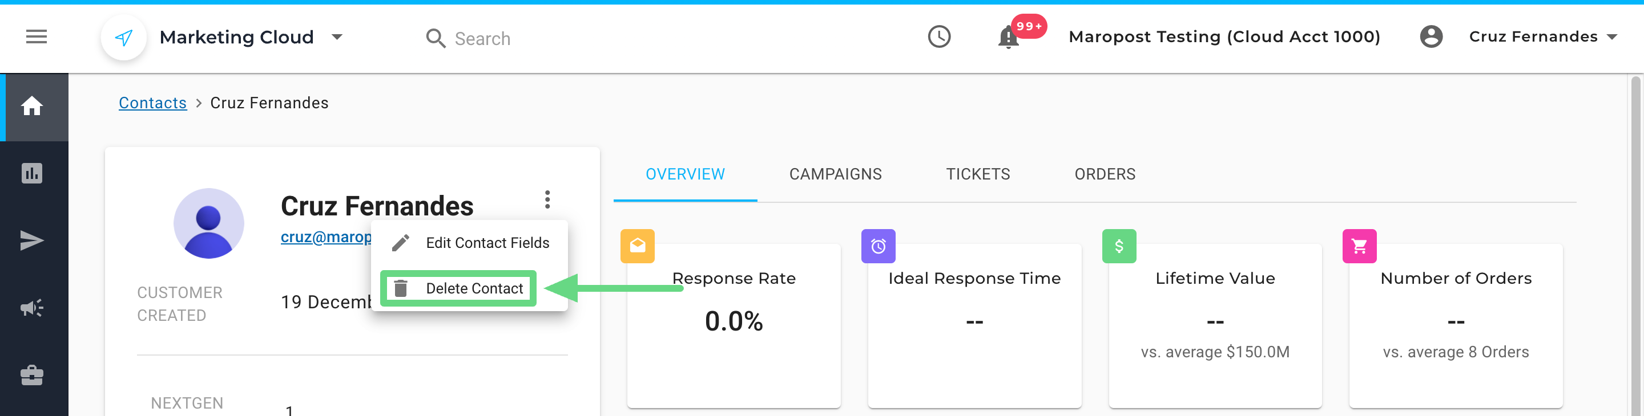Expand the Marketing Cloud app dropdown

point(337,37)
